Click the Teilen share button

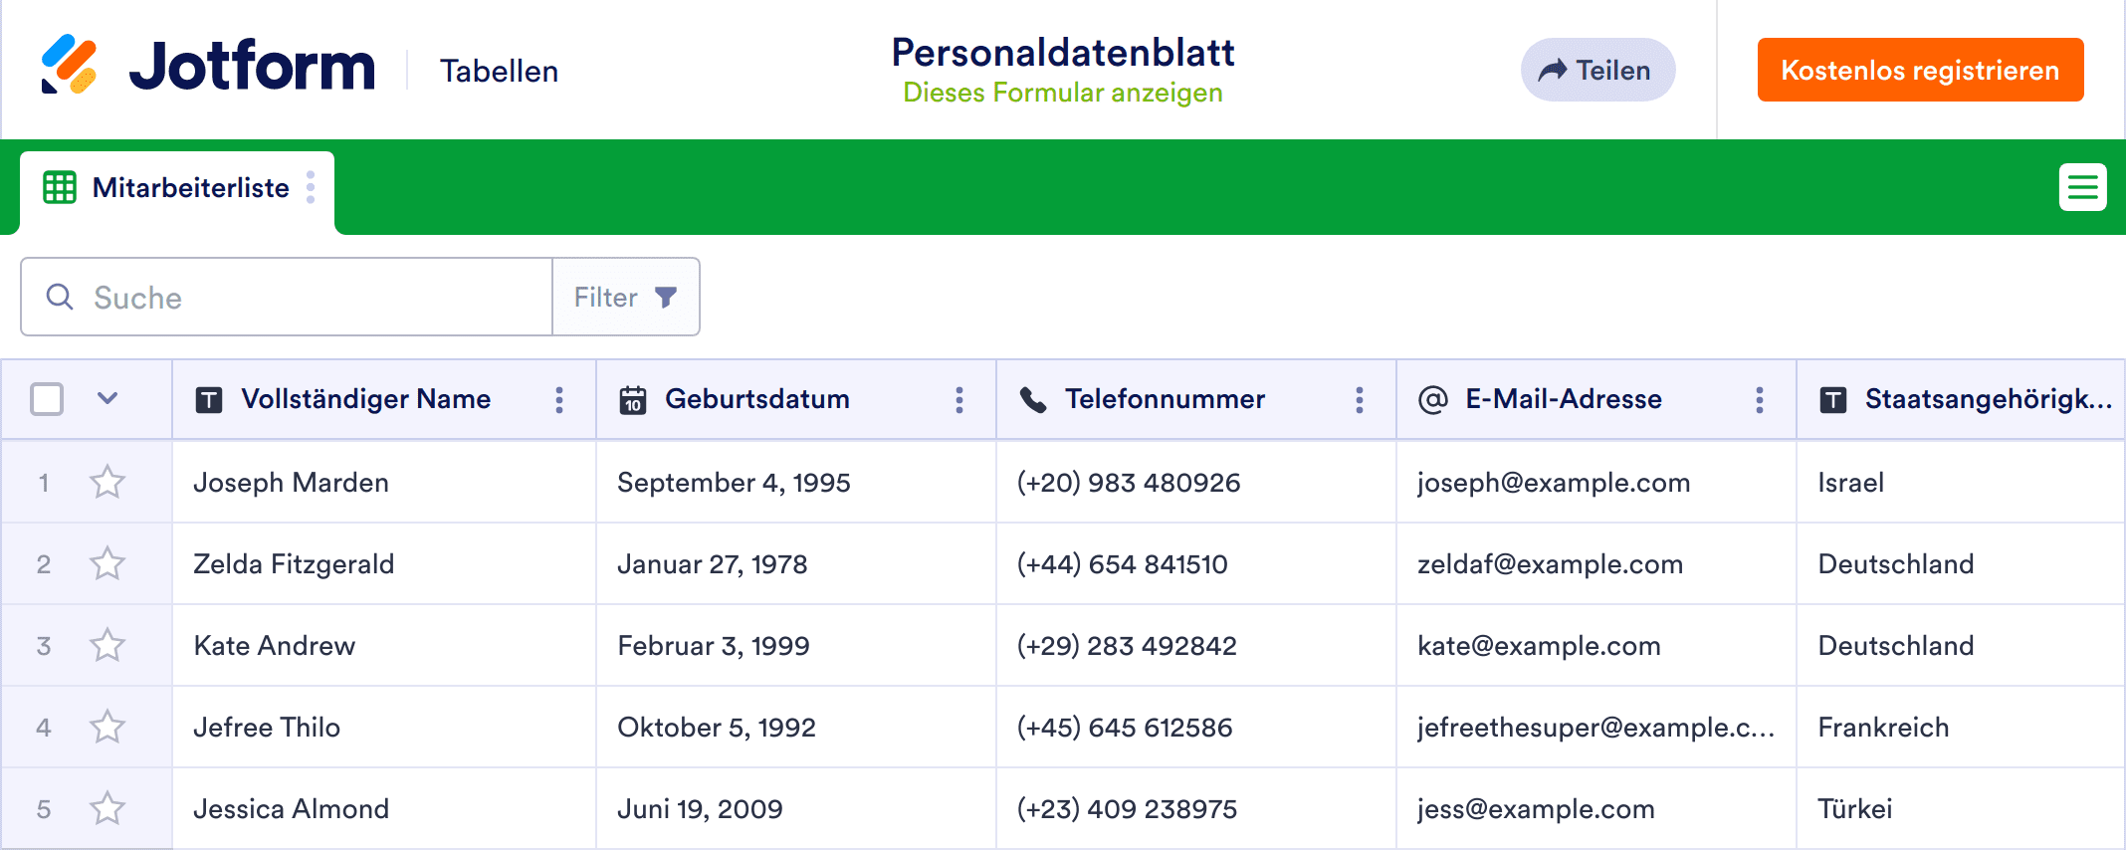[1597, 71]
